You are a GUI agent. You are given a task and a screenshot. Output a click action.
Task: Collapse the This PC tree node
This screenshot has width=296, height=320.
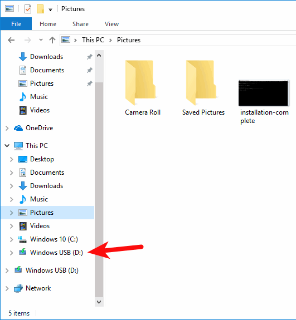7,146
